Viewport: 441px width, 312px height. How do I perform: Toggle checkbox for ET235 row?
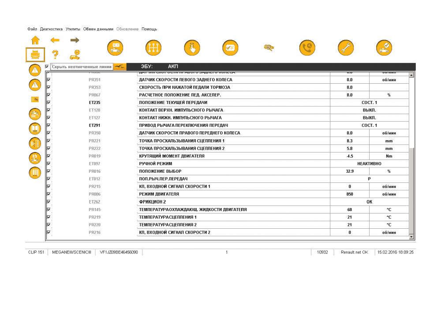coord(49,103)
